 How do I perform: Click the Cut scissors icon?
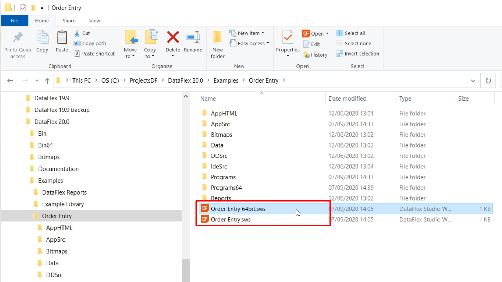click(x=77, y=33)
